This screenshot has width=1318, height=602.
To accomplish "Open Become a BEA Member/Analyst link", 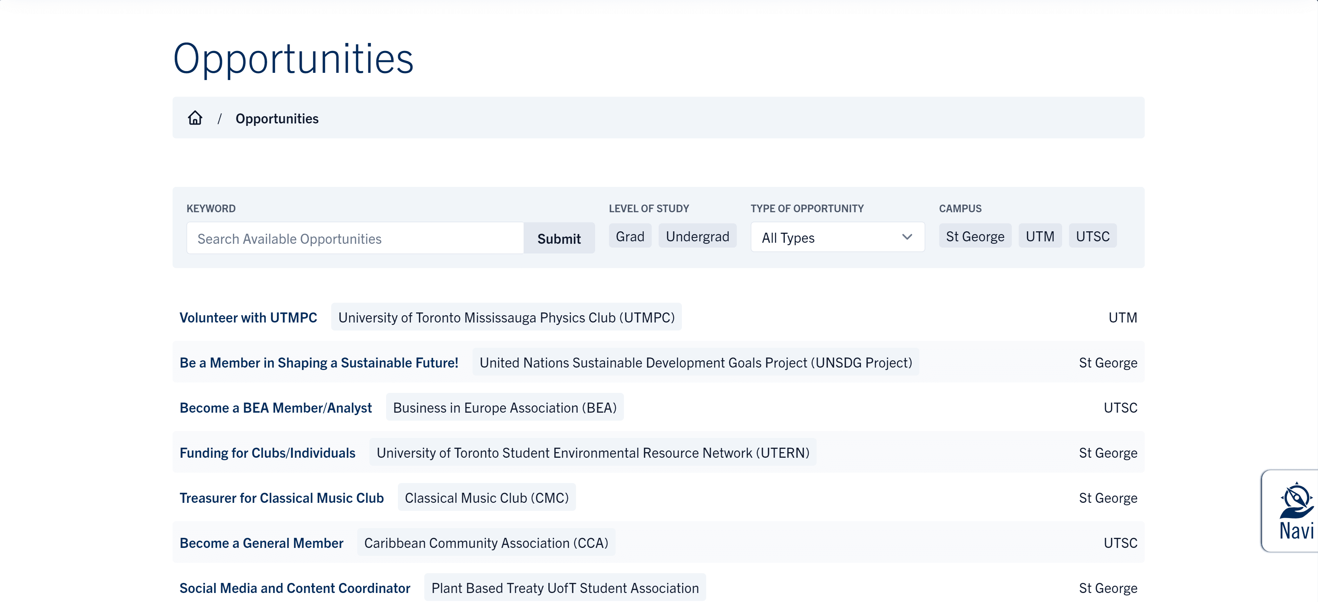I will (275, 407).
